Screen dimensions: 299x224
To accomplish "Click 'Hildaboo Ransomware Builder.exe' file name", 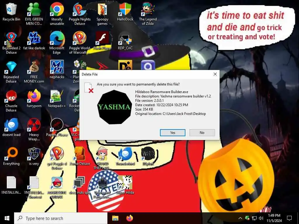I will pos(162,92).
